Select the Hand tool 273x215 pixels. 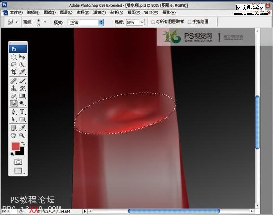click(x=13, y=135)
